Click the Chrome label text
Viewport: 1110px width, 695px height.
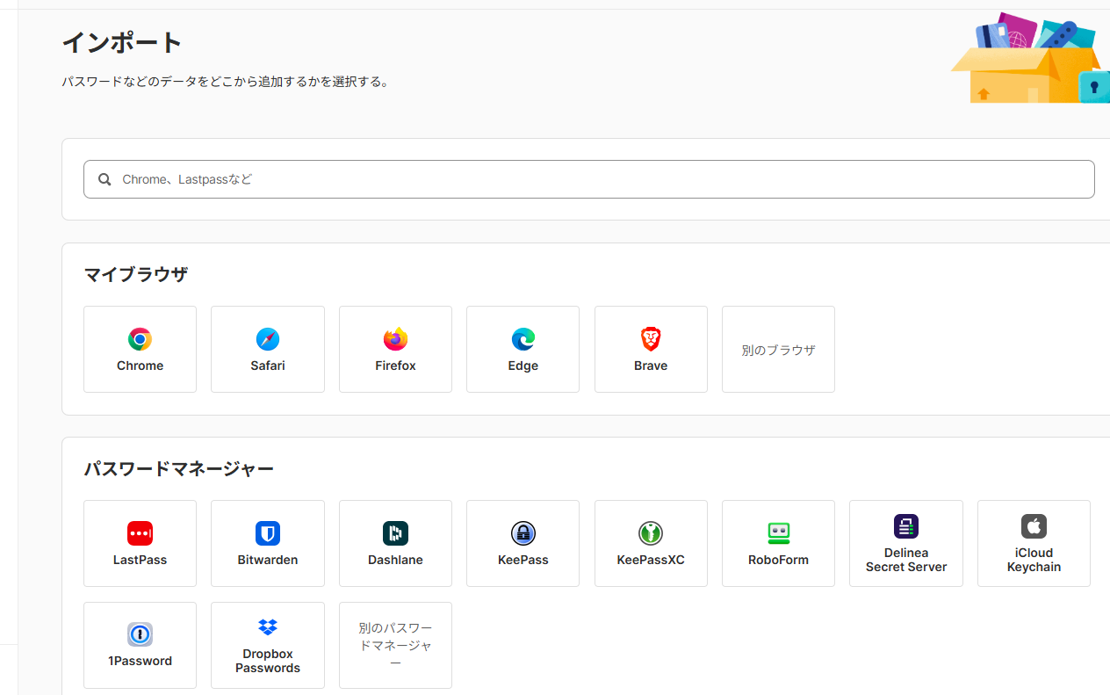(140, 366)
